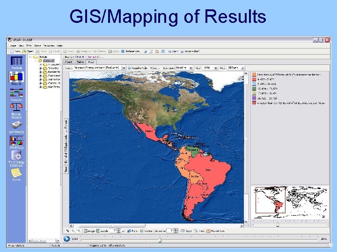Viewport: 337px width, 252px height.
Task: Open the Help menu
Action: tap(60, 46)
